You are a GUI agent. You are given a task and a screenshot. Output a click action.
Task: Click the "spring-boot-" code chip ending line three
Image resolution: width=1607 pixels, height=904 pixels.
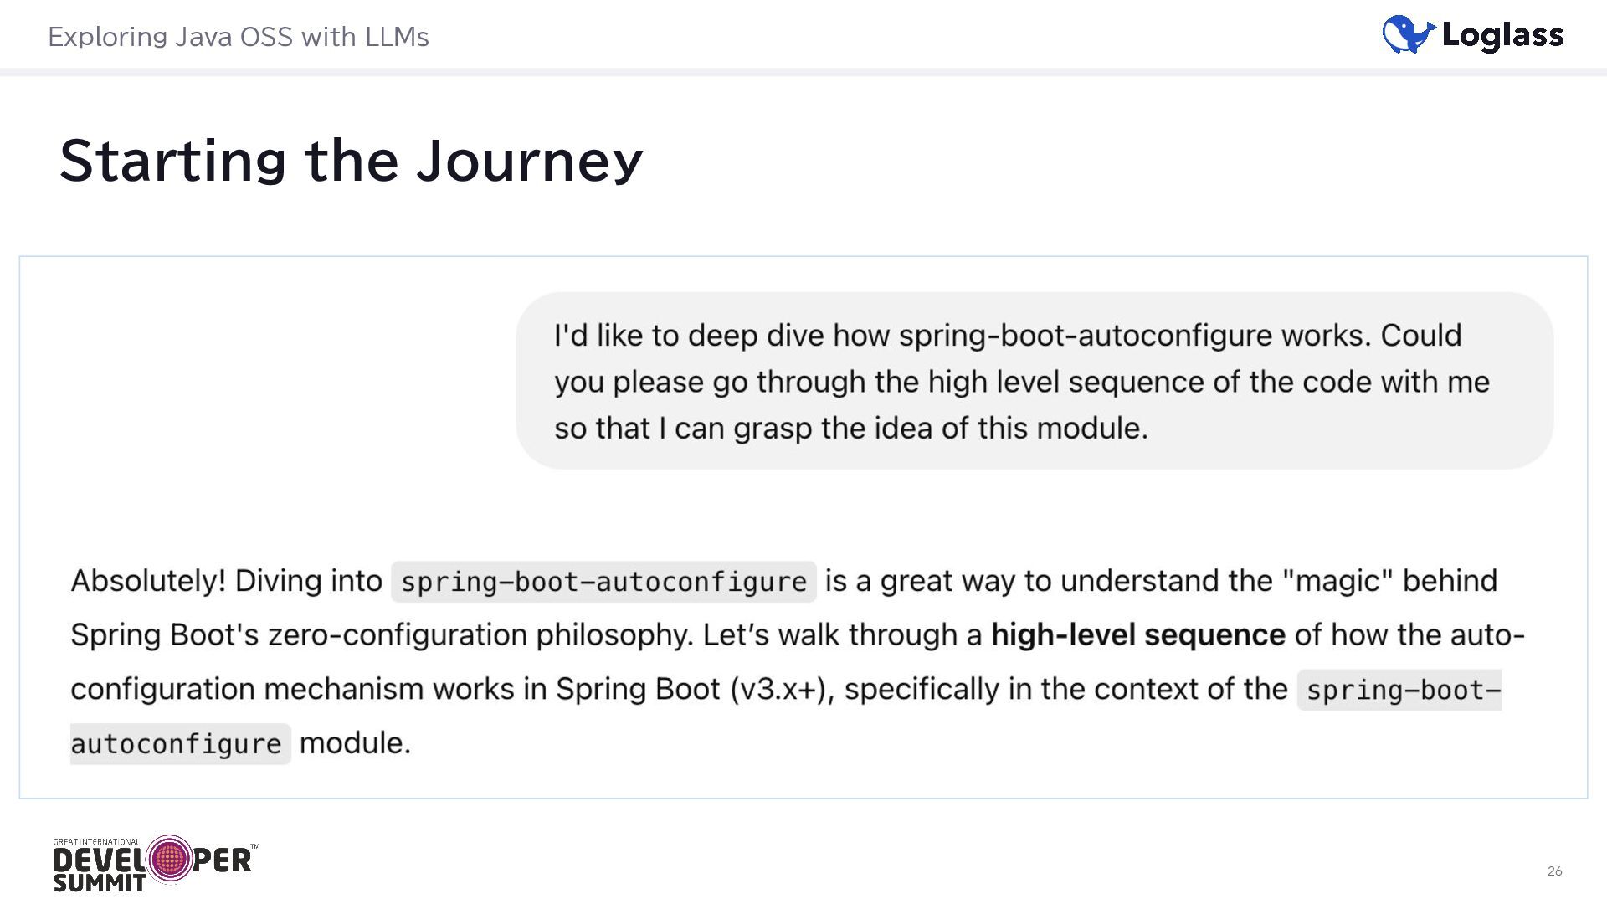click(x=1399, y=690)
